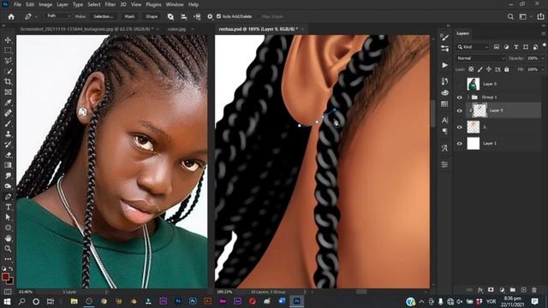The height and width of the screenshot is (308, 548).
Task: Select the Rectangular Marquee tool
Action: [8, 50]
